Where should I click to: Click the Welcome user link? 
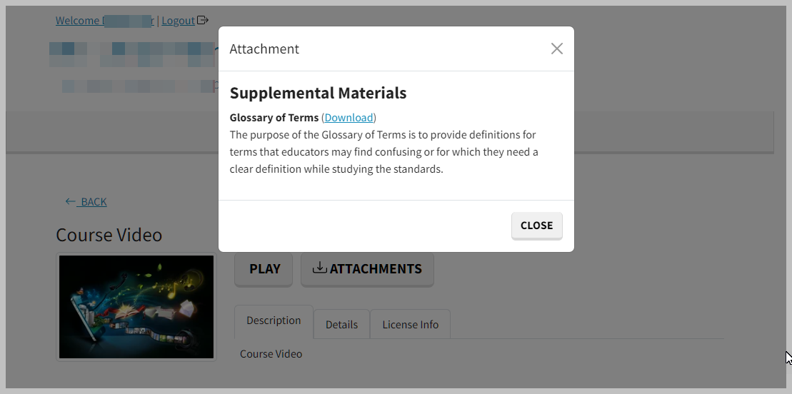click(x=104, y=21)
